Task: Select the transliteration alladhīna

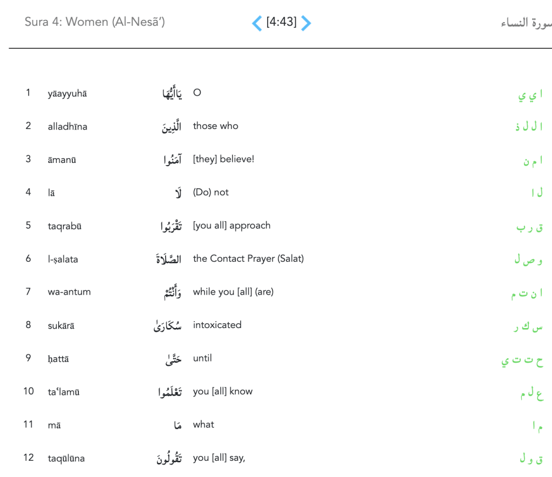Action: coord(67,127)
